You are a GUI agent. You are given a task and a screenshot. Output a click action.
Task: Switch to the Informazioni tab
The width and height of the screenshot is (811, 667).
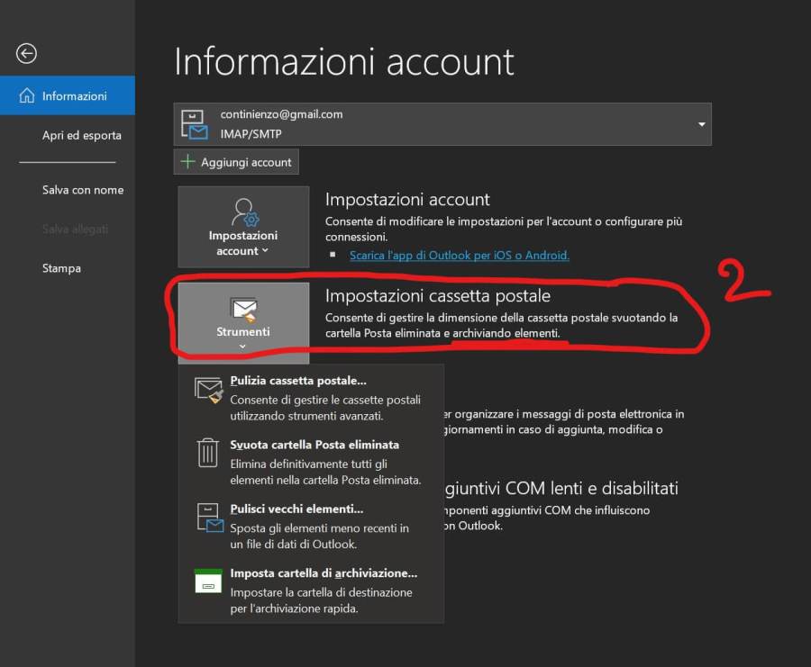[74, 95]
